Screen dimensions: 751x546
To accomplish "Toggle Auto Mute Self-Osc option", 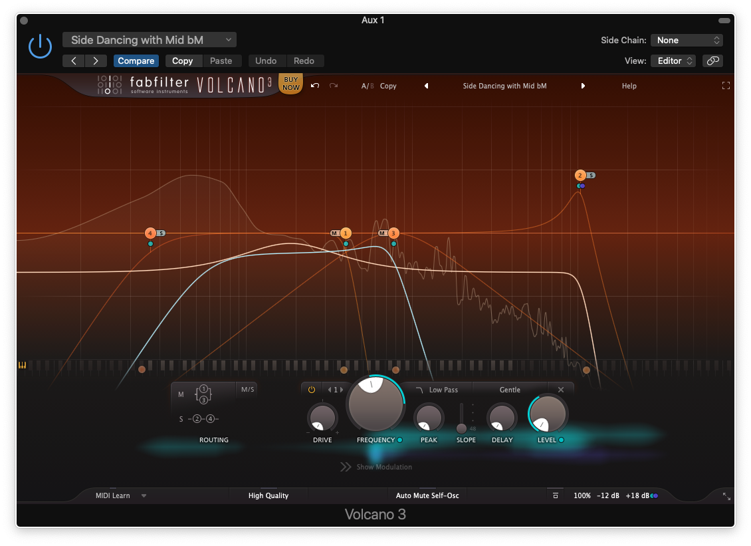I will point(427,495).
